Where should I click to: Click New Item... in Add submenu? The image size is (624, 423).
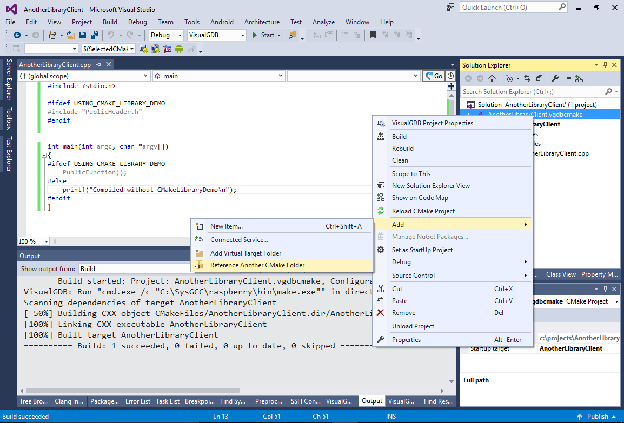282,226
